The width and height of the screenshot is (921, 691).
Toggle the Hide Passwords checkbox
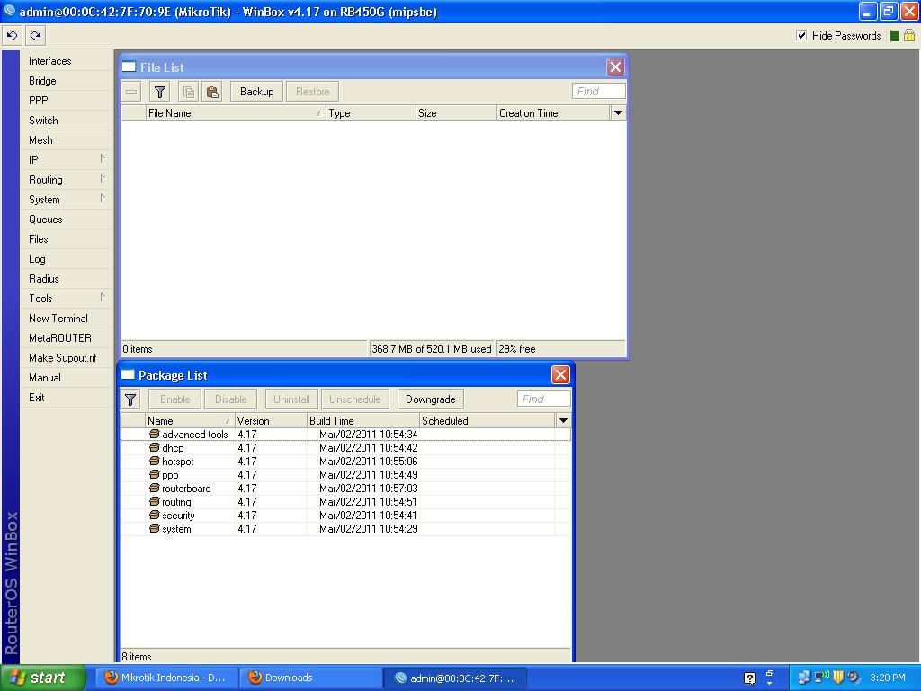[x=801, y=35]
